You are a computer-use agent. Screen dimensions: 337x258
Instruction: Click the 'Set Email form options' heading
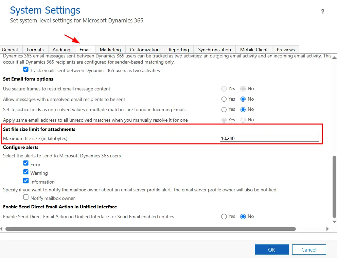(x=28, y=79)
